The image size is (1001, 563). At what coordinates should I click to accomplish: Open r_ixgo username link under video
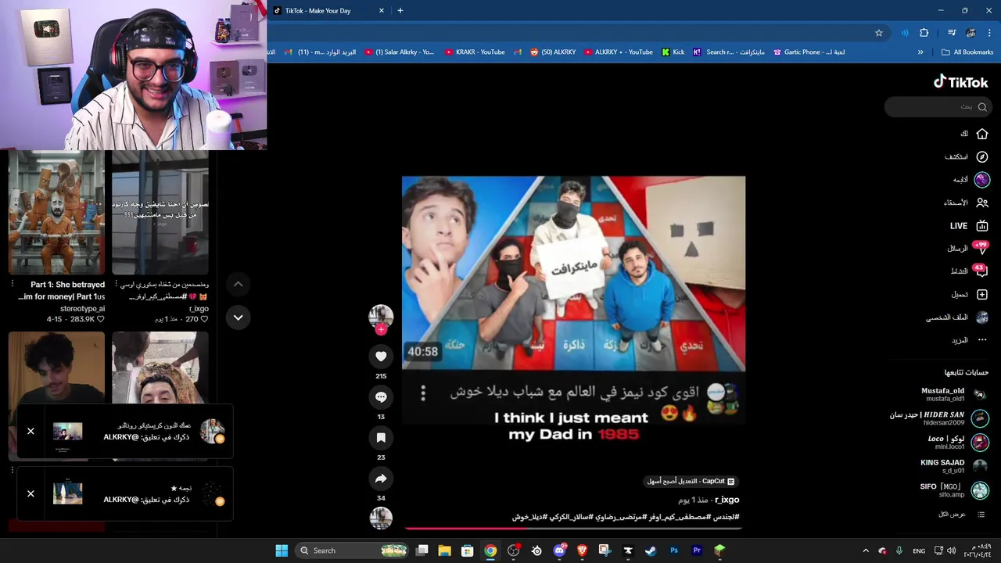pos(727,500)
